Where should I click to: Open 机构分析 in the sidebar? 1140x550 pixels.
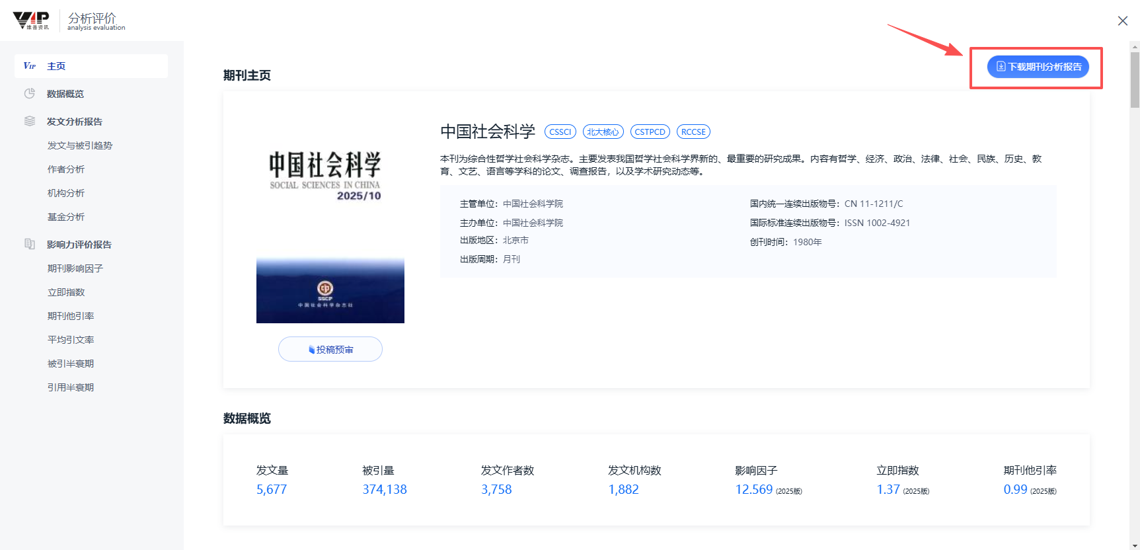coord(66,193)
